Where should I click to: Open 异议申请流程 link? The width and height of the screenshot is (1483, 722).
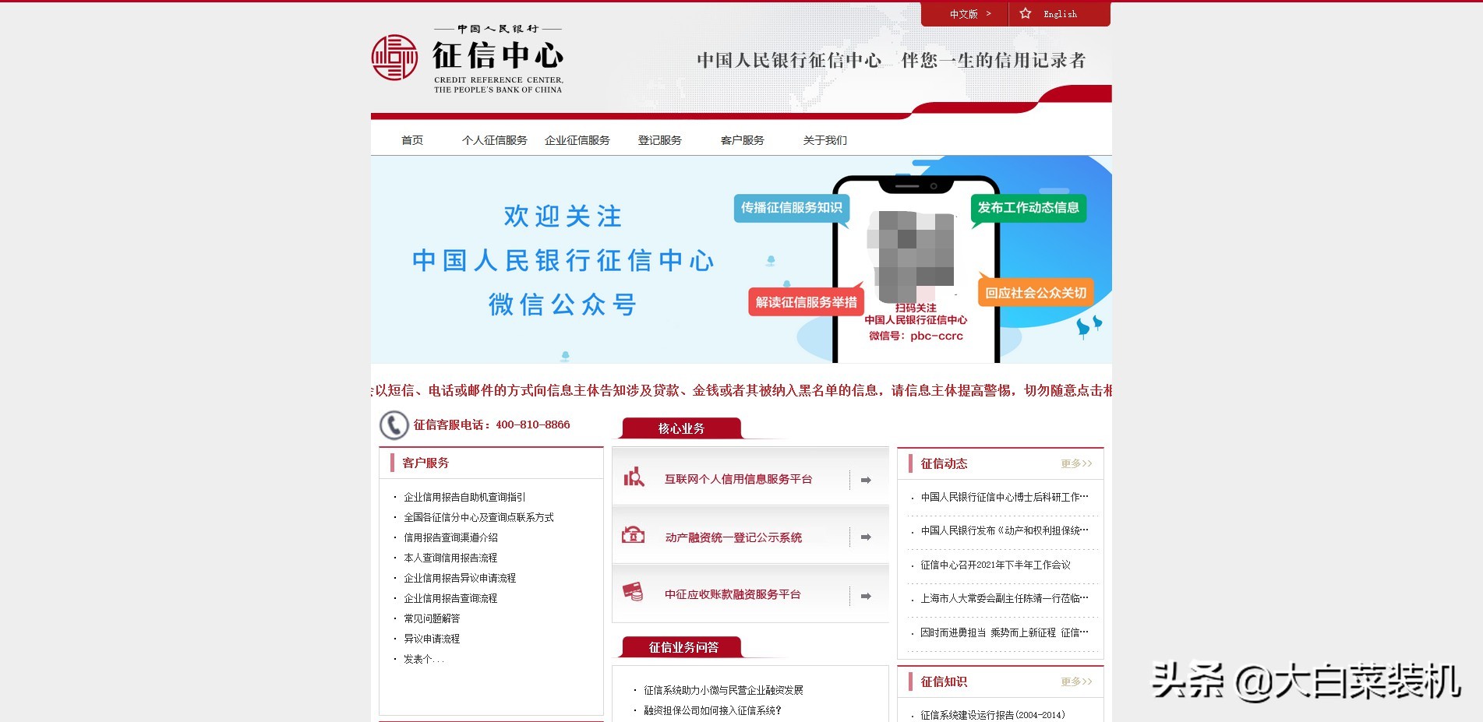coord(432,639)
